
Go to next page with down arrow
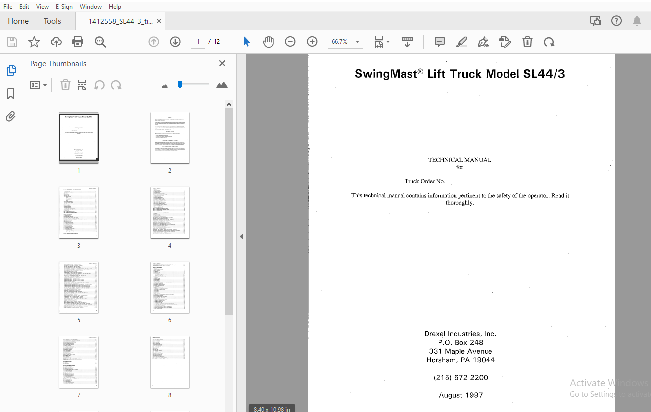(175, 42)
